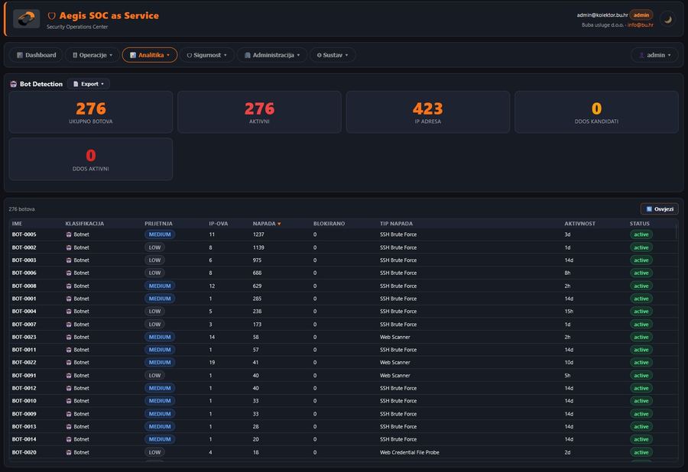The height and width of the screenshot is (472, 688).
Task: Select the Bot Detection header icon
Action: [x=12, y=84]
